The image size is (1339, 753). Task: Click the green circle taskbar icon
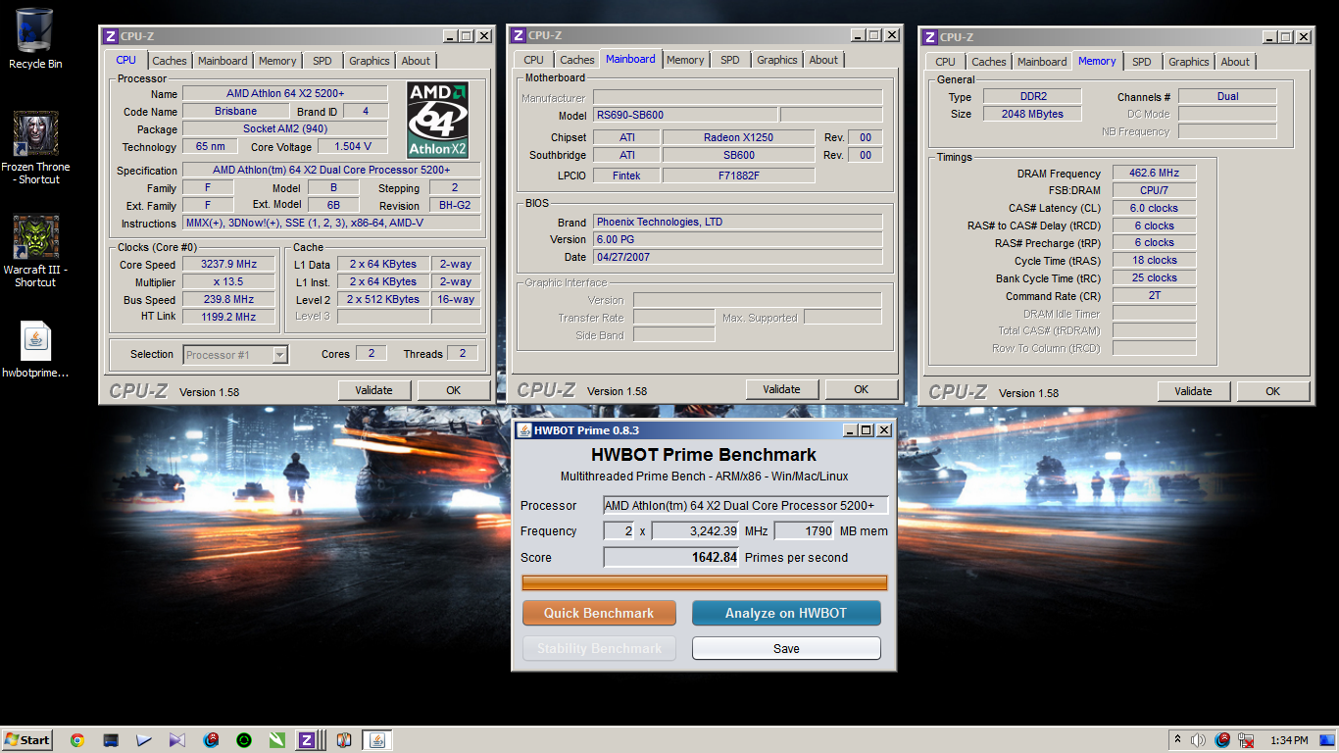coord(244,740)
